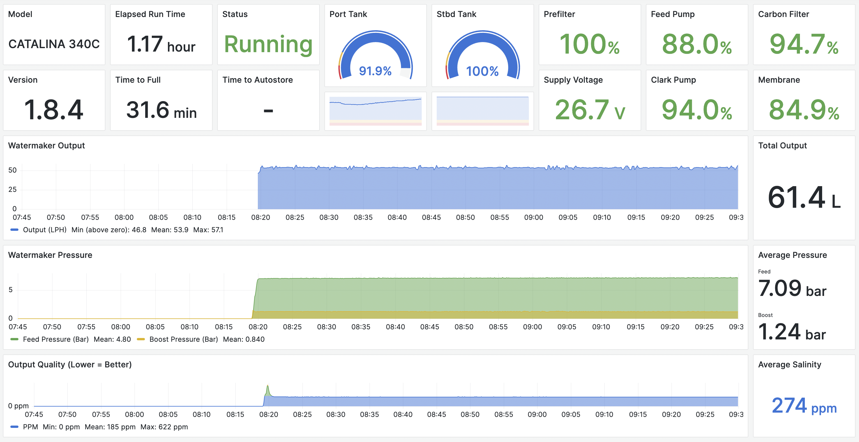Screen dimensions: 859x442
Task: Open the Average Salinity panel title
Action: click(x=789, y=364)
